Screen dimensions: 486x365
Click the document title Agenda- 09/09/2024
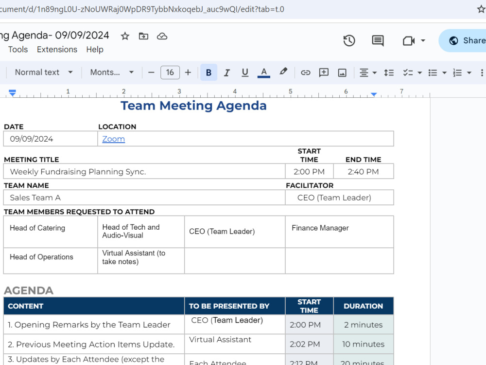pyautogui.click(x=54, y=36)
